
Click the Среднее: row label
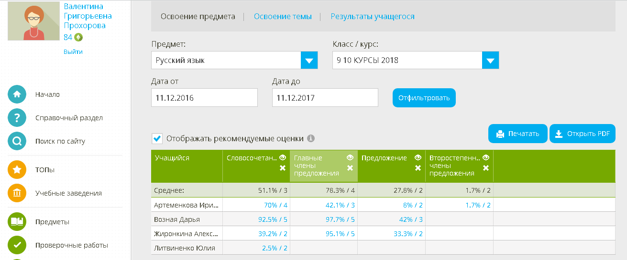pyautogui.click(x=168, y=190)
